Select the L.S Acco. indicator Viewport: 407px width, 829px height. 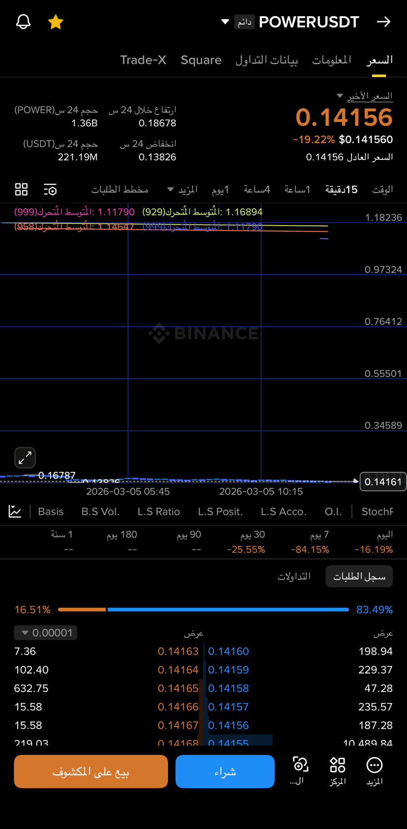coord(284,511)
